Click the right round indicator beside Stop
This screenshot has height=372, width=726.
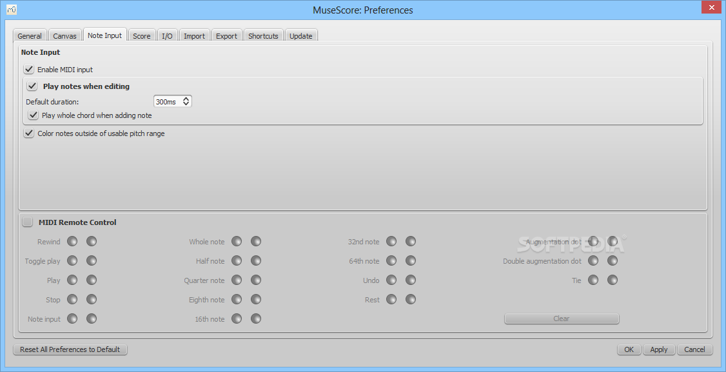pos(92,299)
